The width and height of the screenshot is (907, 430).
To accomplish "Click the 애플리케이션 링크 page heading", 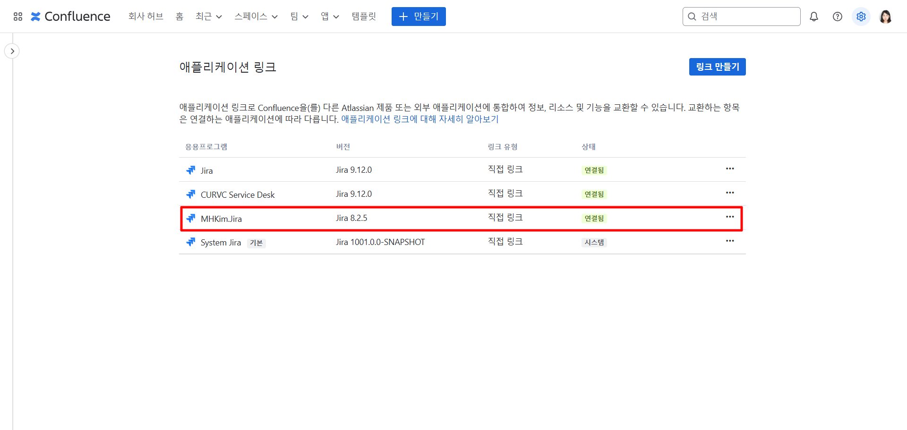I will [x=228, y=67].
